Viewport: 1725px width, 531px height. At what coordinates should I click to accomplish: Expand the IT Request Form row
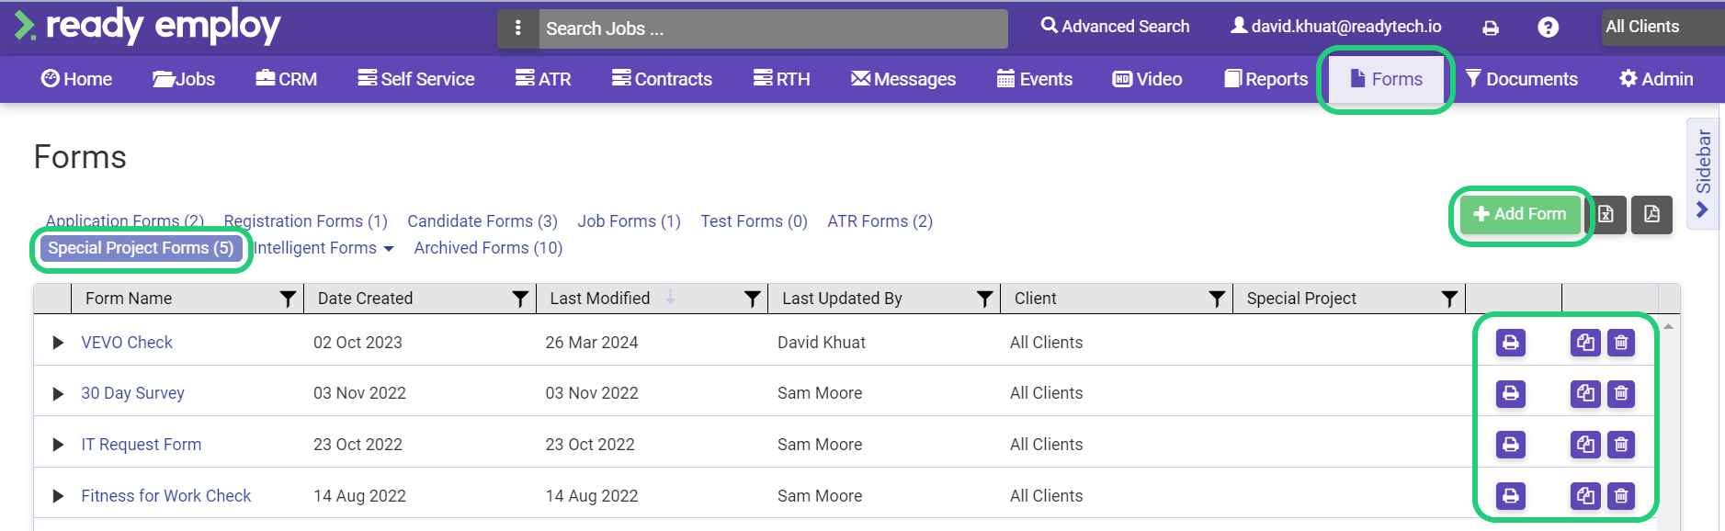point(58,445)
